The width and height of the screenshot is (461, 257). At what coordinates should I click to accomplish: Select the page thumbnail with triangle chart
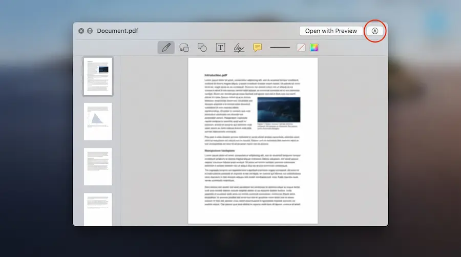point(98,122)
